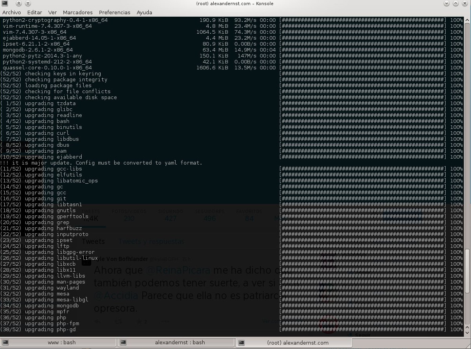Click terminal icon on '(root) alexandernst.com' tab
This screenshot has width=471, height=349.
(x=241, y=342)
